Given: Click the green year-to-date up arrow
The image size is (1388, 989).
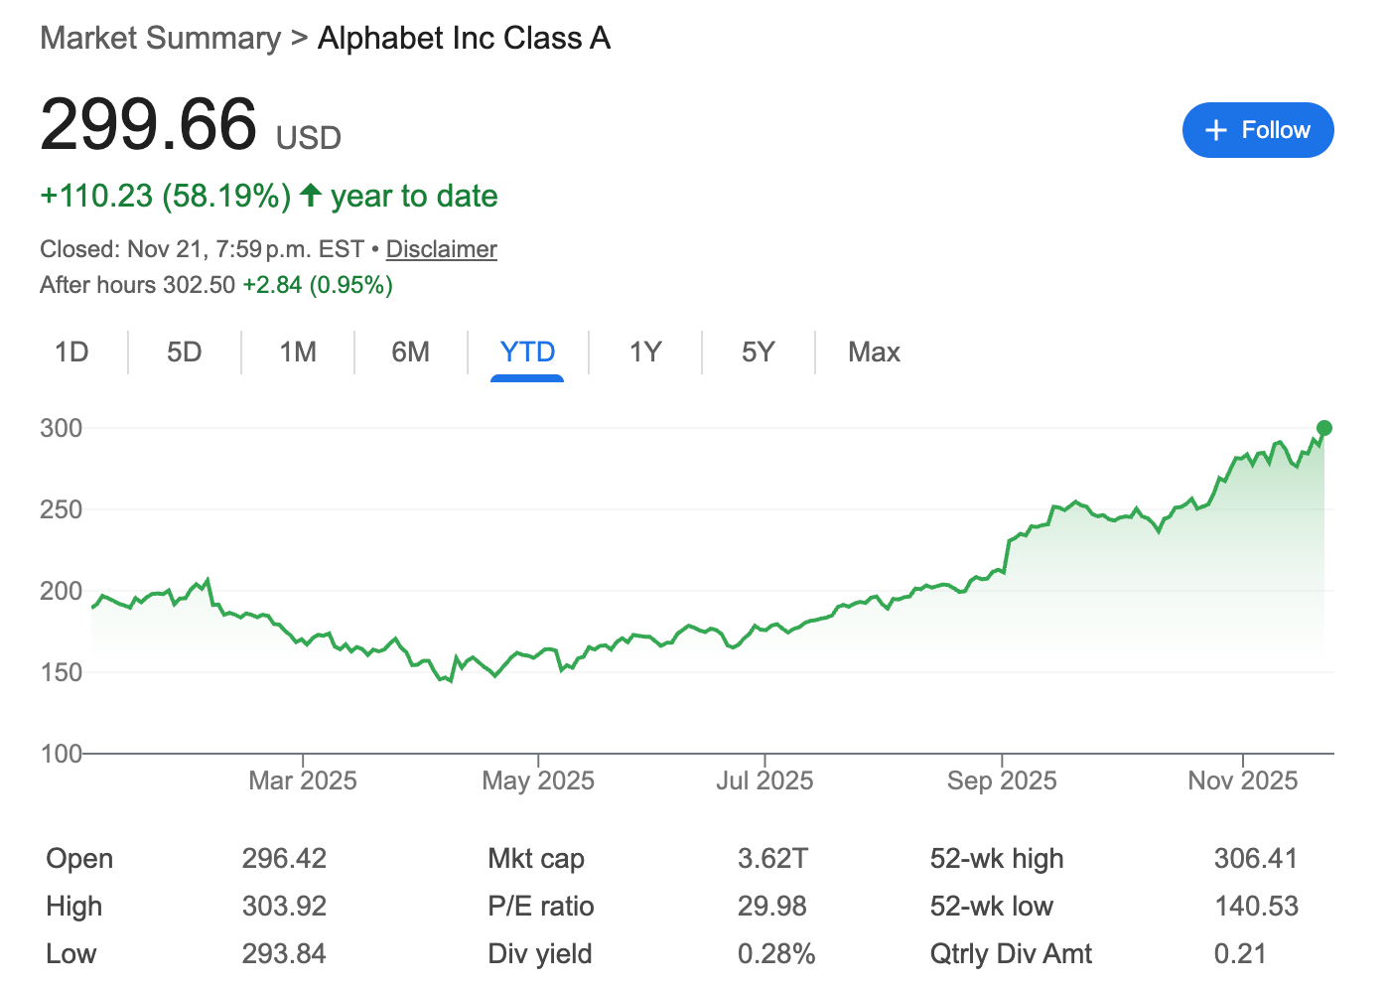Looking at the screenshot, I should coord(311,195).
